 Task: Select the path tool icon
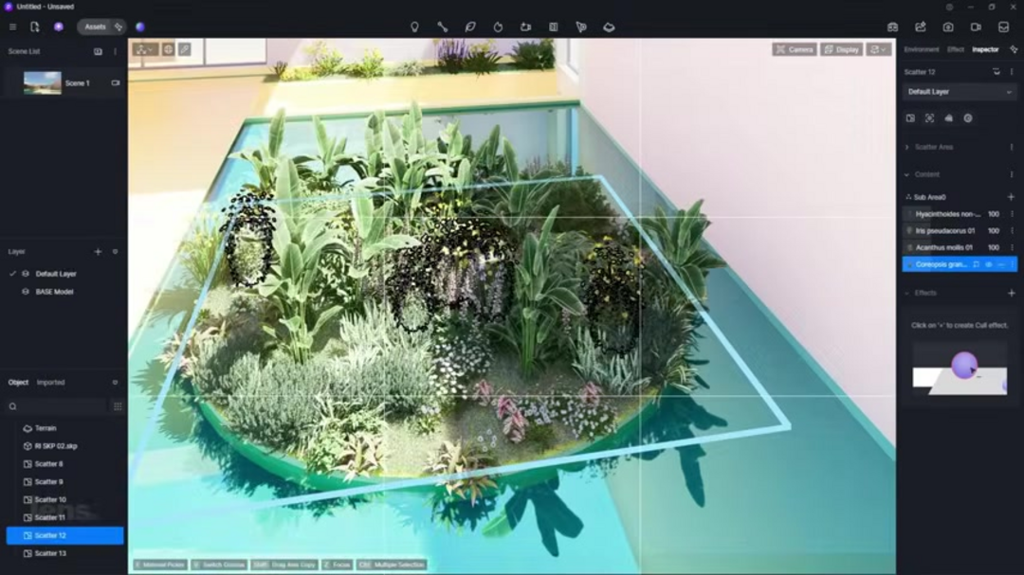pos(442,27)
